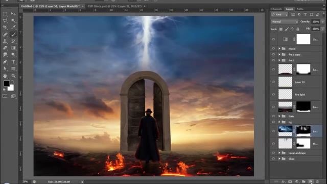Image resolution: width=327 pixels, height=184 pixels.
Task: Create a new layer button
Action: (311, 182)
